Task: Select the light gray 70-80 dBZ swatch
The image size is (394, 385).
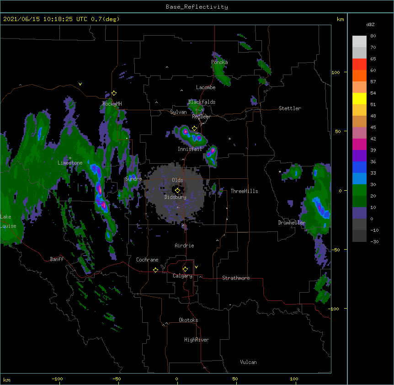Action: tap(359, 42)
